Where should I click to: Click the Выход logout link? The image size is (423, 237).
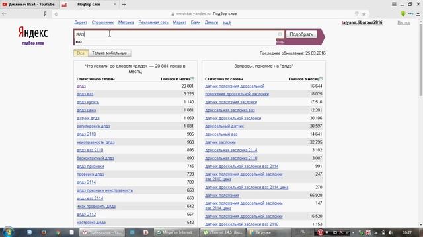coord(403,22)
